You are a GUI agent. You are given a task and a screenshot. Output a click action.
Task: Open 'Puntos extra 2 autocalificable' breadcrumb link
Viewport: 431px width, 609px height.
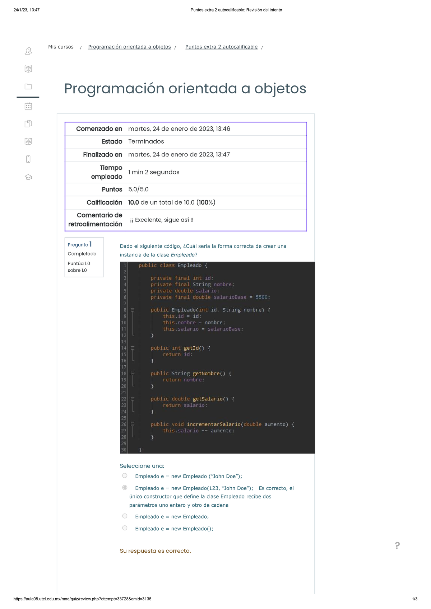point(221,47)
